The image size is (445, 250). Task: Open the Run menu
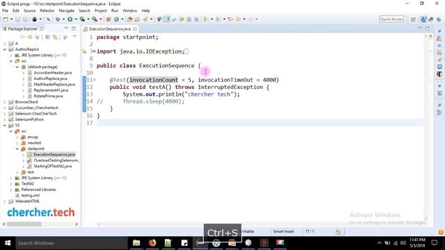click(115, 10)
